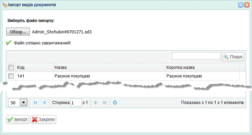Select all rows via header checkbox

pos(11,67)
